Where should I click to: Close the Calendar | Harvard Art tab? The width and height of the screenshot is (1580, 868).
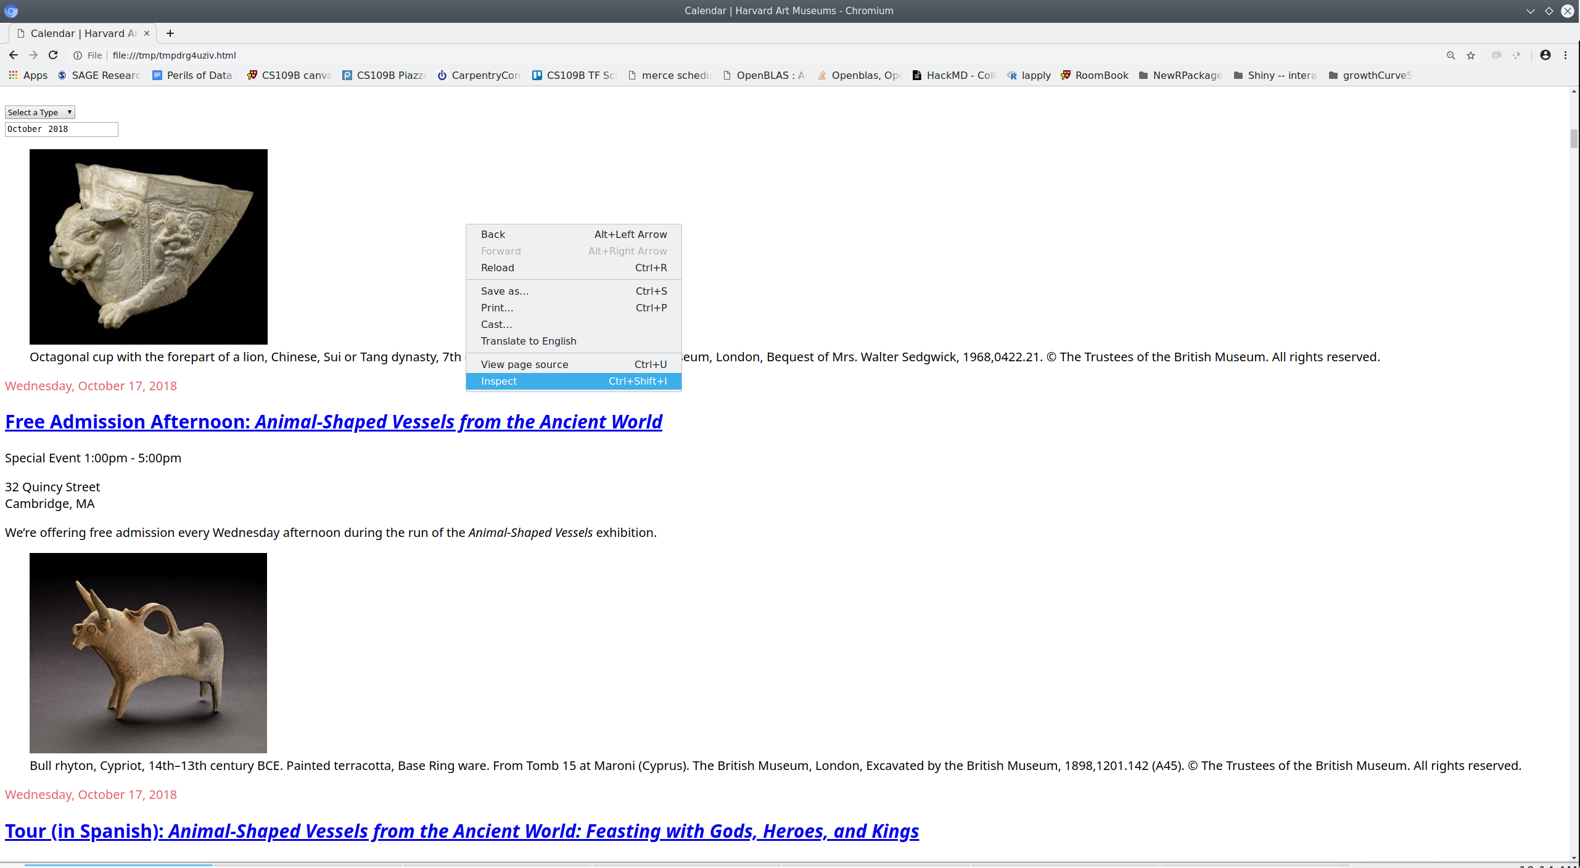[147, 33]
